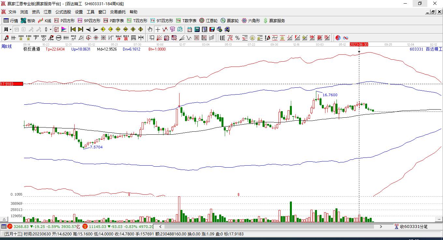Click the yellow diamond left-arrow icon
Screen dimensions: 443x240
pyautogui.click(x=103, y=29)
